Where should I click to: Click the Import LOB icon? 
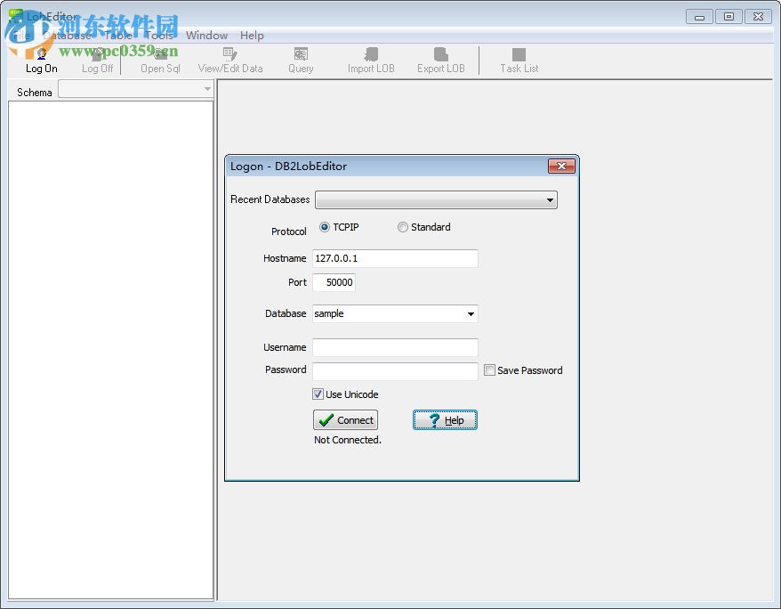370,60
